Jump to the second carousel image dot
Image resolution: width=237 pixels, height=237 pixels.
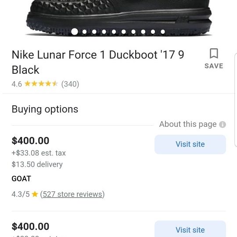(84, 32)
